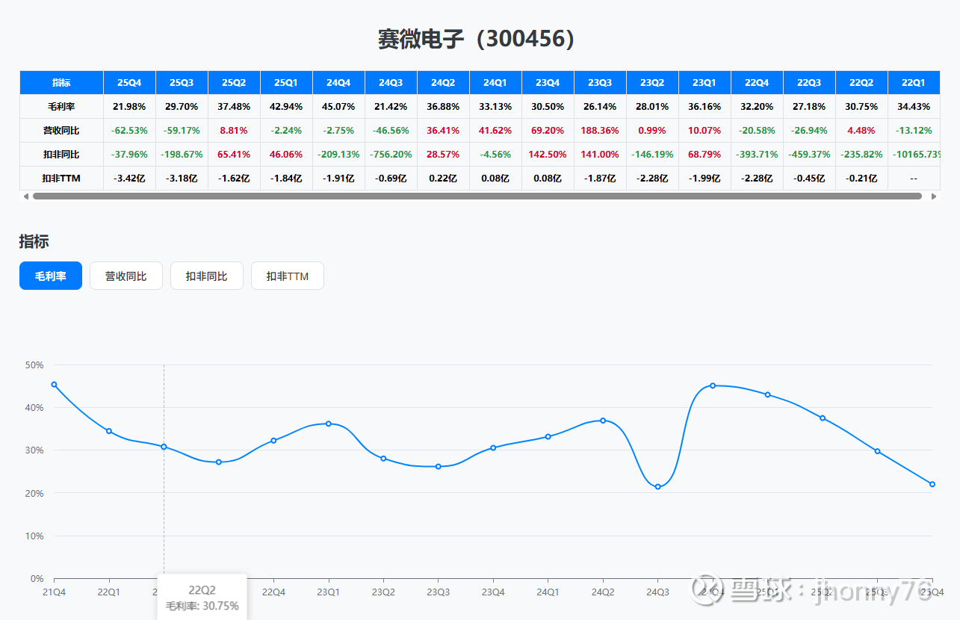Click the 50% label on the y-axis
The width and height of the screenshot is (960, 620).
[36, 365]
